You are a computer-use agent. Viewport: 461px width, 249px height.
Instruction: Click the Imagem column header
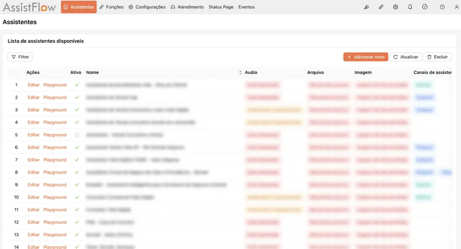coord(363,72)
